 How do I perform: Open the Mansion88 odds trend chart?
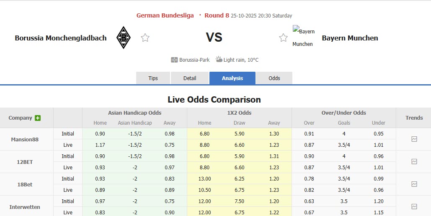(x=414, y=139)
